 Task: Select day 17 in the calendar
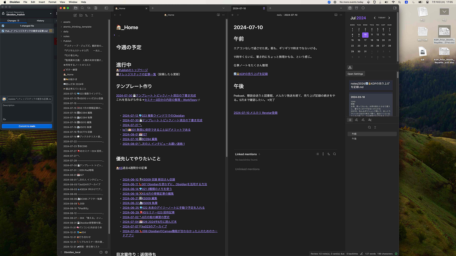(x=365, y=40)
